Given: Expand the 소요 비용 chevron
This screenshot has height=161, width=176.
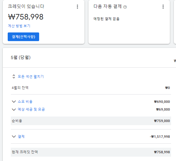Looking at the screenshot, I should 14,102.
